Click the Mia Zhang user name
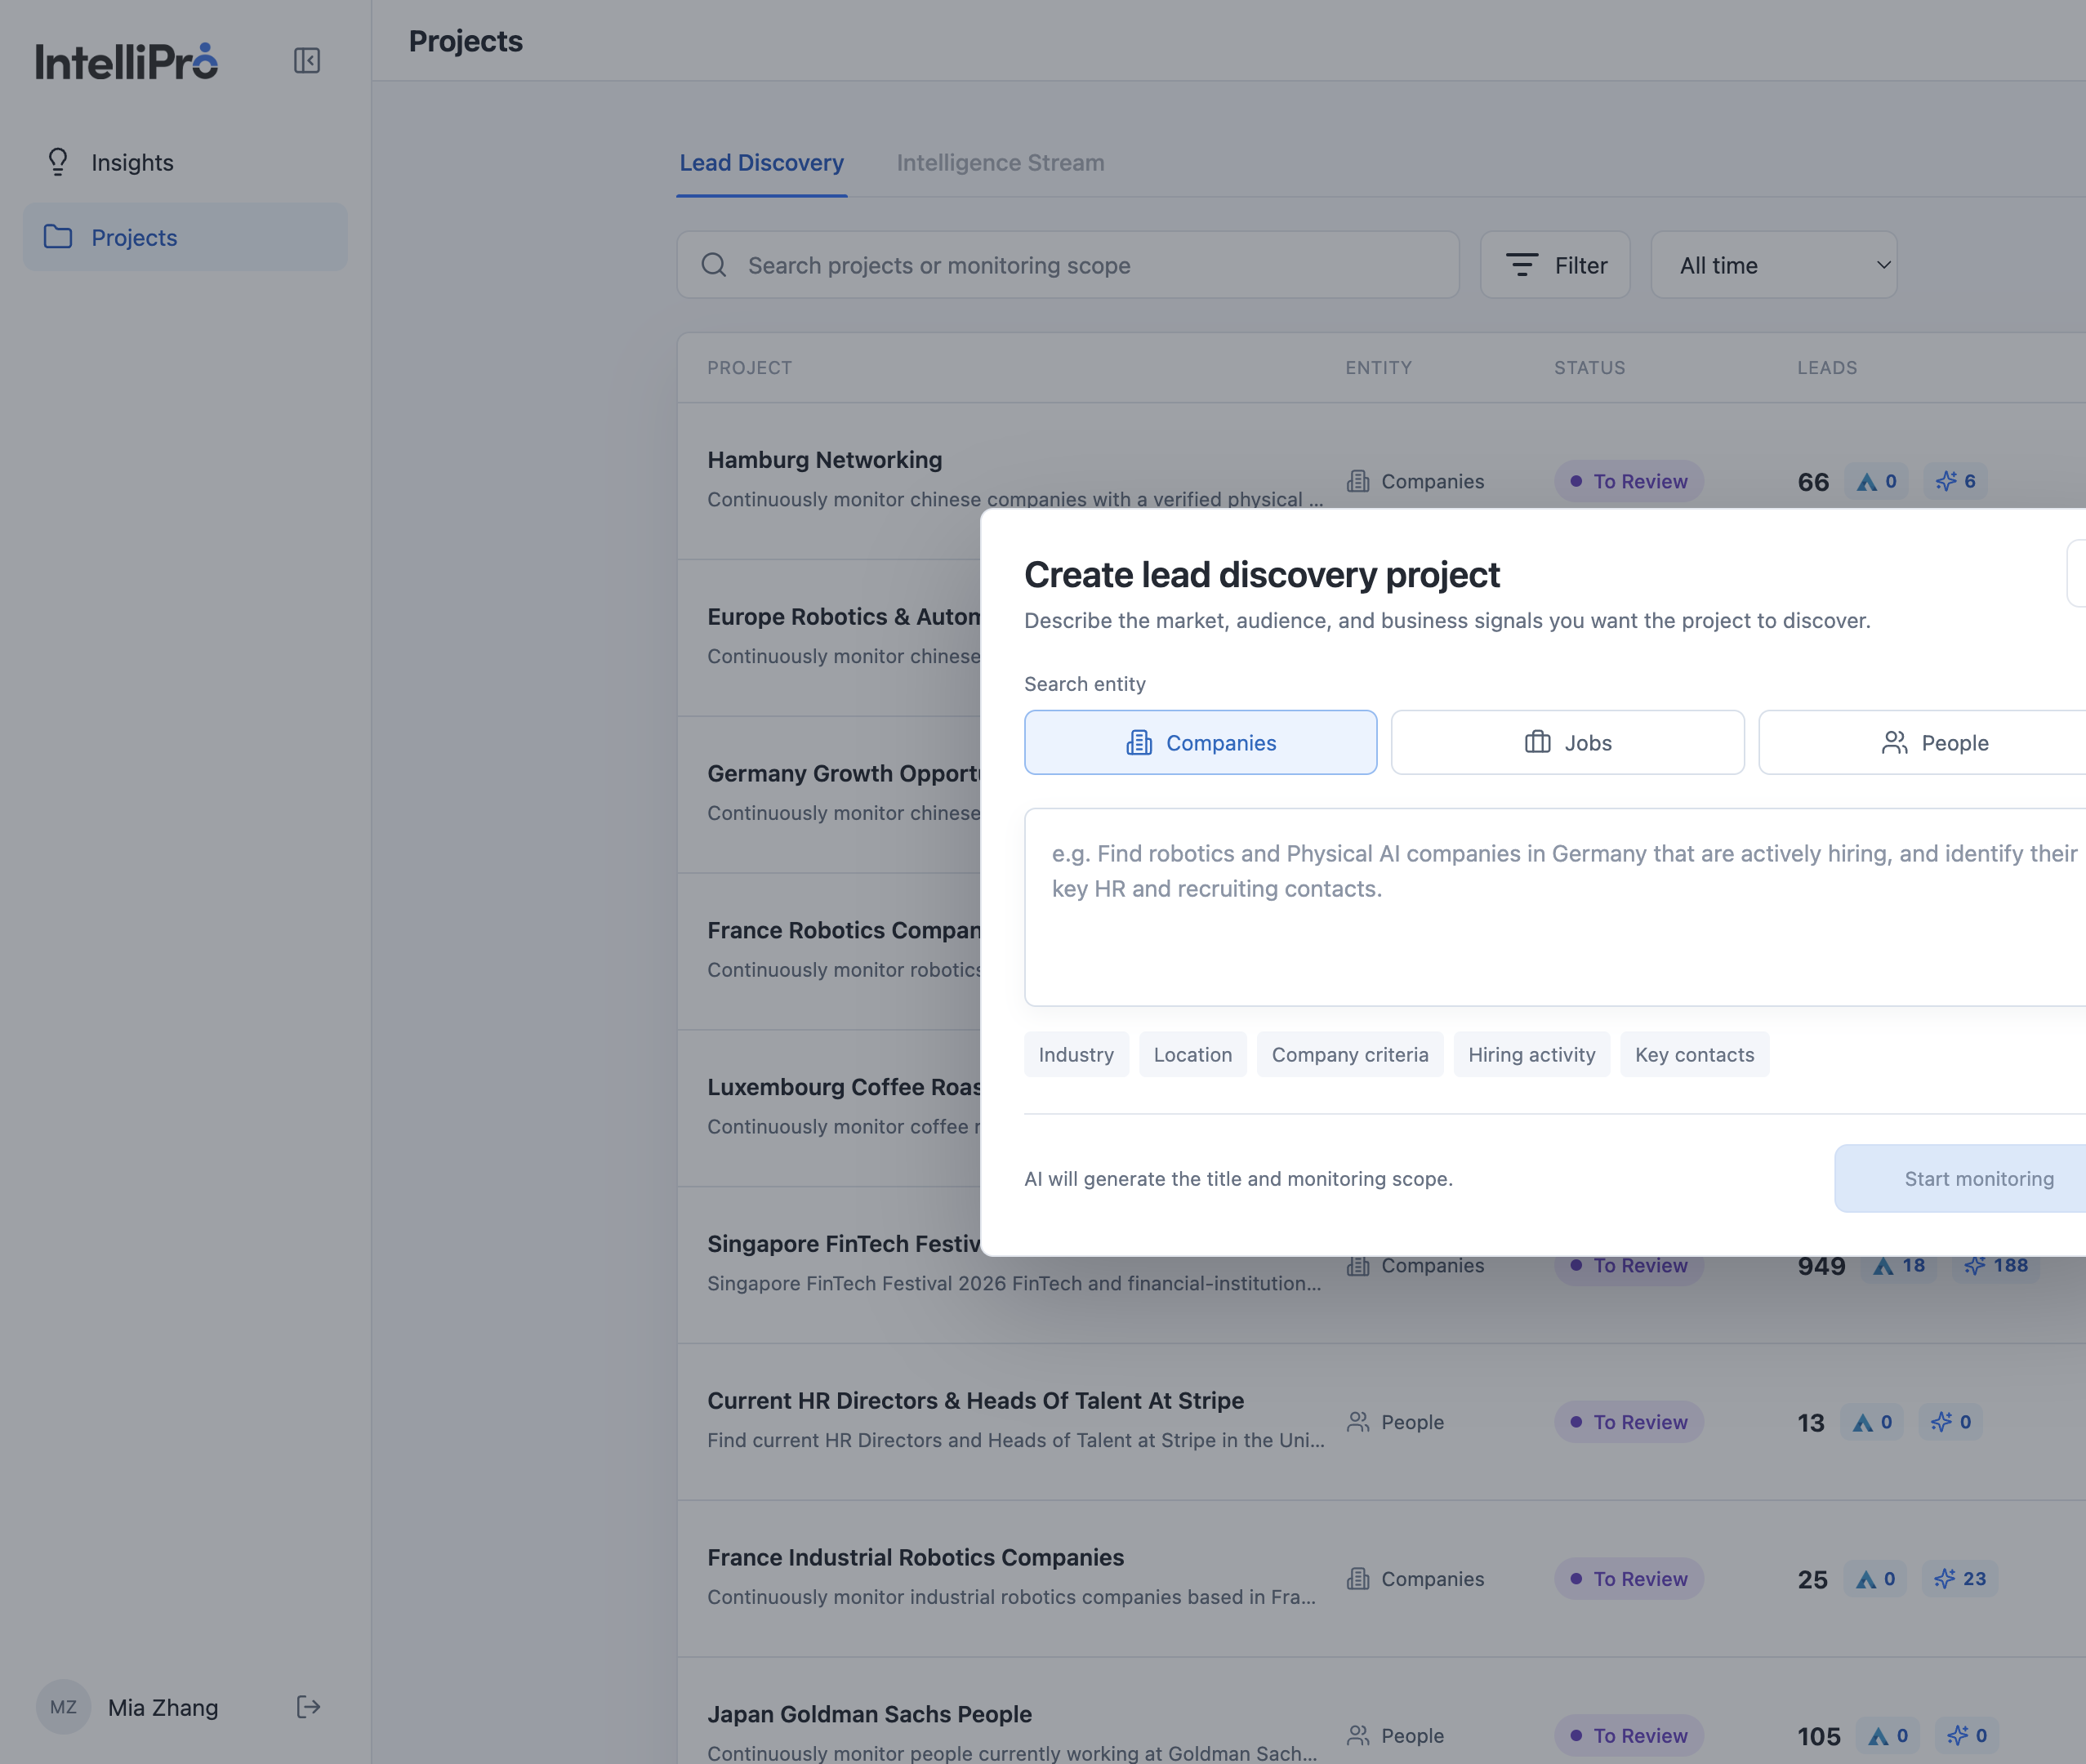The width and height of the screenshot is (2086, 1764). click(x=163, y=1708)
